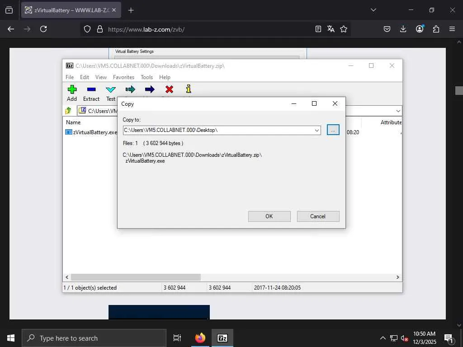Image resolution: width=463 pixels, height=347 pixels.
Task: Click the red X Delete toolbar icon
Action: (x=169, y=89)
